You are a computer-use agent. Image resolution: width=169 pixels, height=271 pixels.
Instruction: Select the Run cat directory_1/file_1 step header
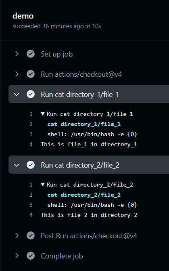(x=89, y=94)
